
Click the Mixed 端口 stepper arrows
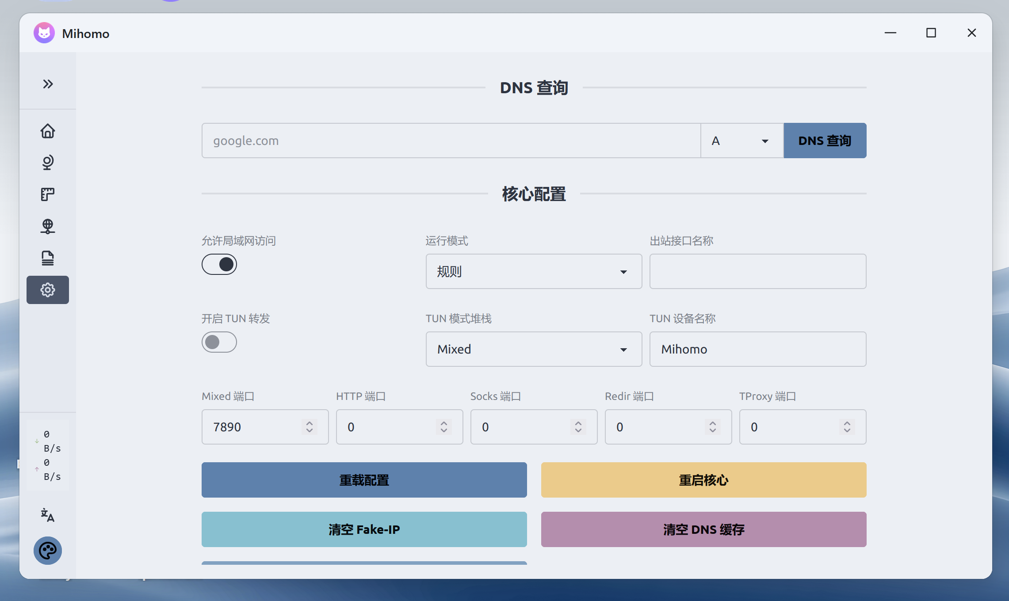tap(310, 427)
